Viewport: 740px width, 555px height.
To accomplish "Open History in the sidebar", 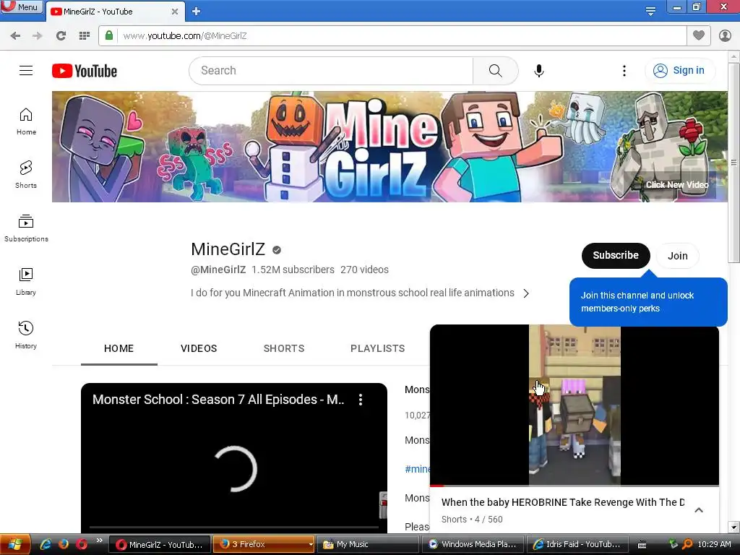I will 26,335.
